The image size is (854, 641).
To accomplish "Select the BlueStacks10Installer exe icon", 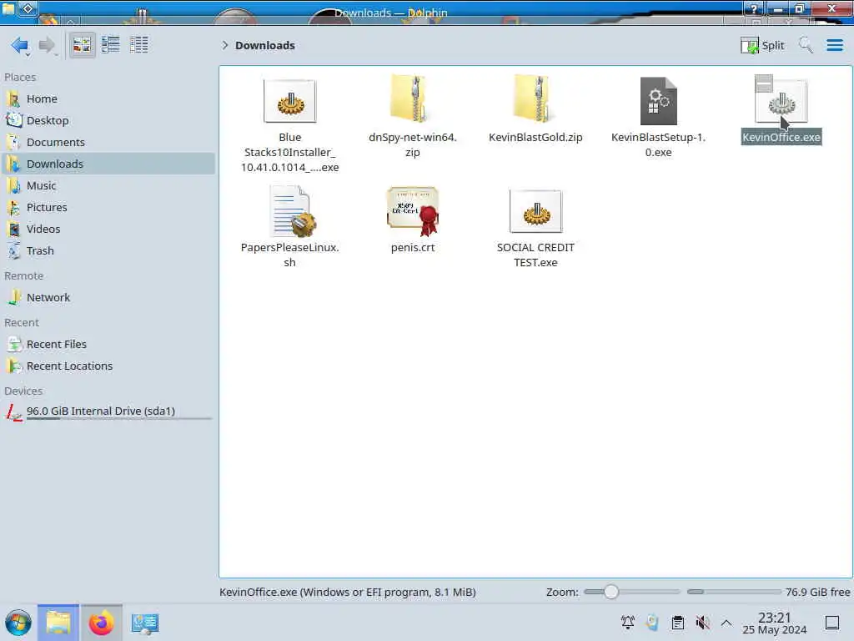I will coord(289,101).
